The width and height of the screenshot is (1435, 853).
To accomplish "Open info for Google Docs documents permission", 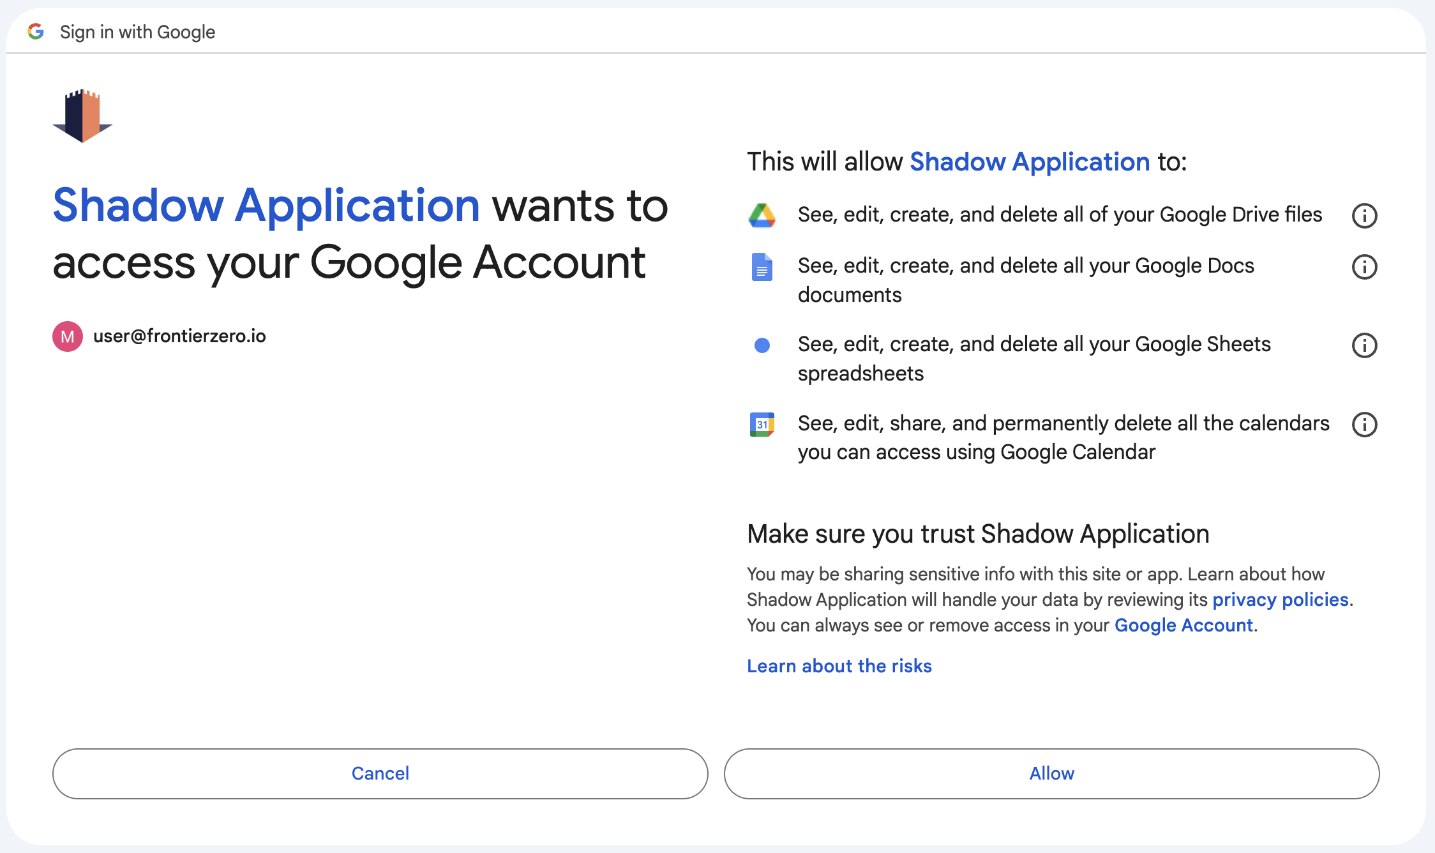I will pos(1364,267).
